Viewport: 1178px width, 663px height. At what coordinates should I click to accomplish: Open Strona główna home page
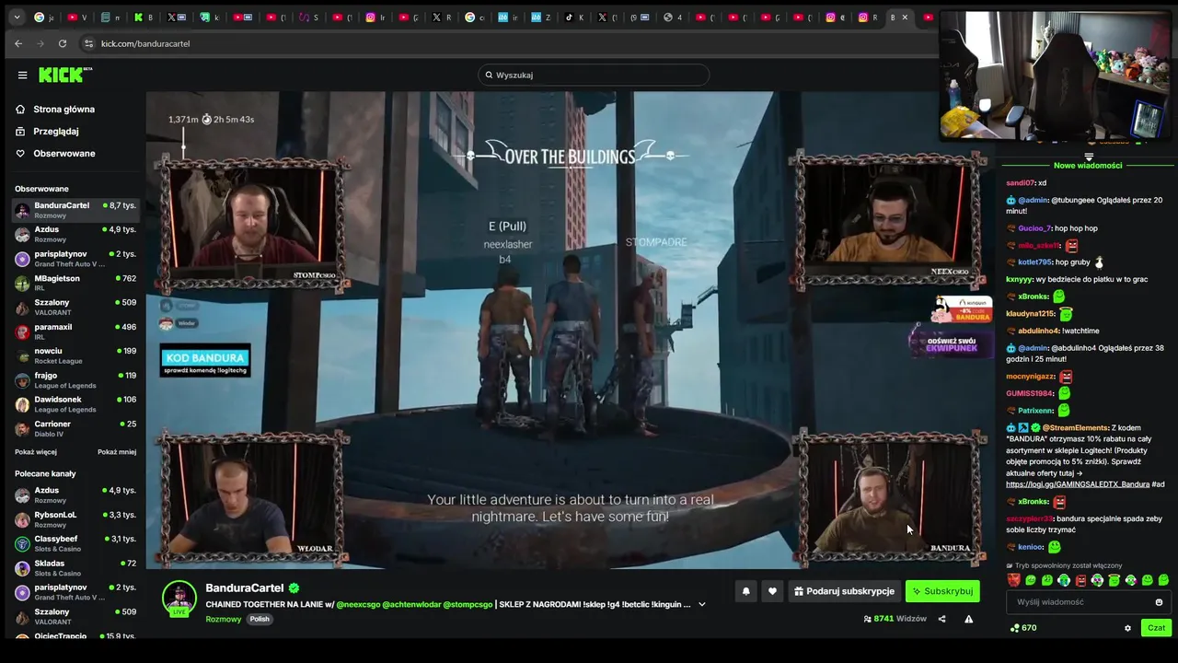coord(64,109)
